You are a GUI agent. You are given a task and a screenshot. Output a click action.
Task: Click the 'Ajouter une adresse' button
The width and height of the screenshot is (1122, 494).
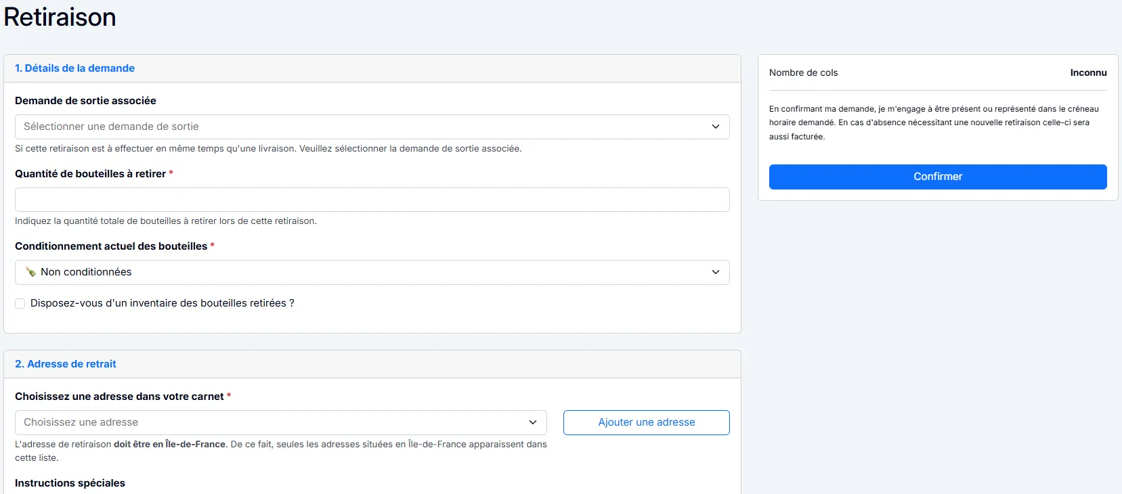646,422
